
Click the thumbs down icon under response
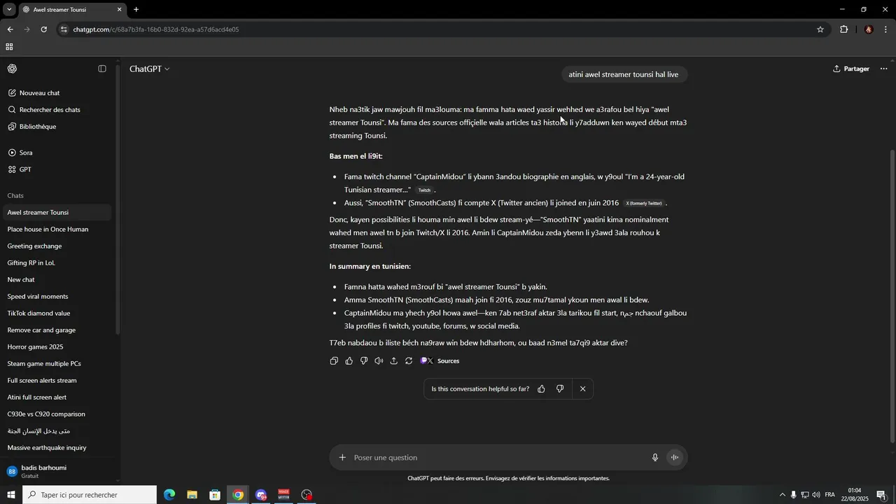(364, 361)
